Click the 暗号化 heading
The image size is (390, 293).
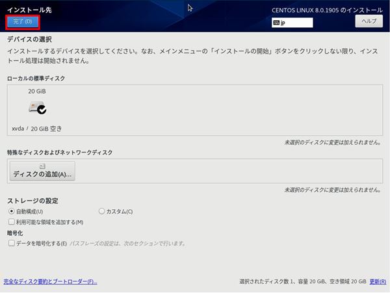click(15, 233)
